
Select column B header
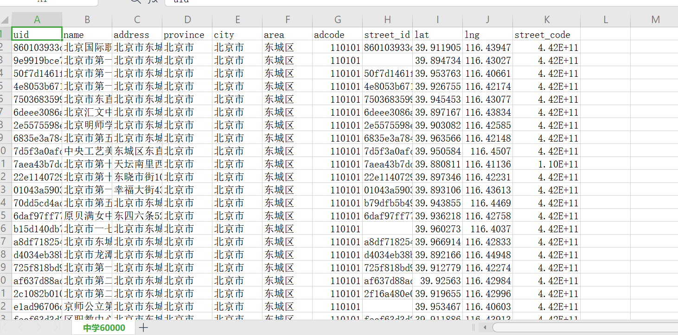pos(87,19)
